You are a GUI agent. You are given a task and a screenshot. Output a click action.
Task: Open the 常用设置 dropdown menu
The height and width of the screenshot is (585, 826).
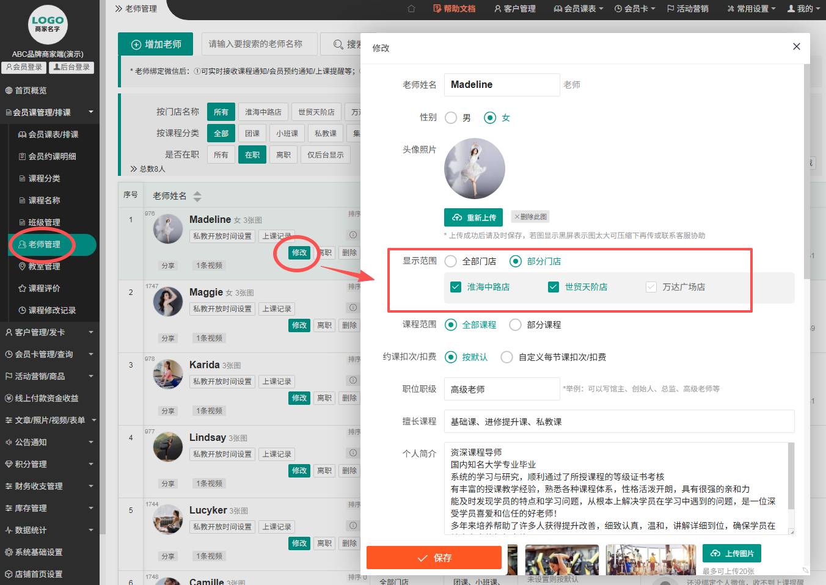pyautogui.click(x=751, y=9)
